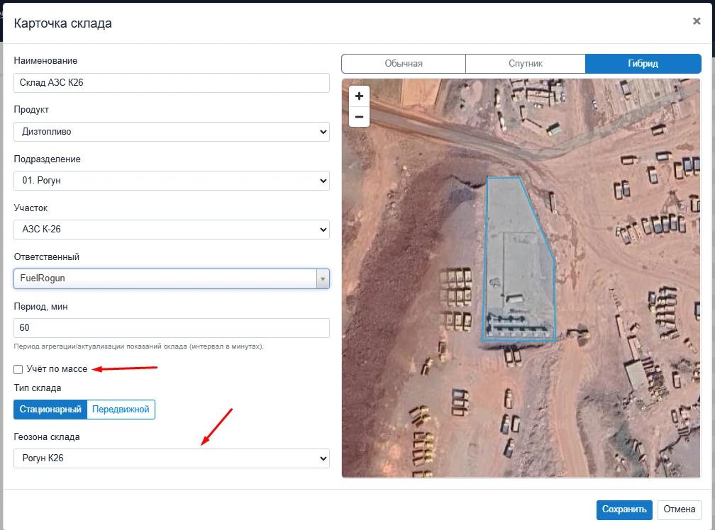Cancel with the Отмена button
Viewport: 715px width, 530px height.
[679, 509]
